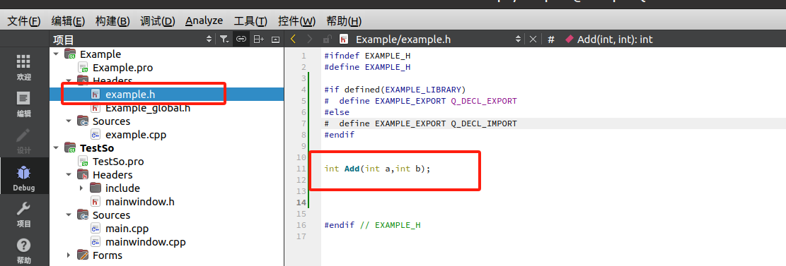
Task: Open the 调试(D) menu
Action: coord(157,21)
